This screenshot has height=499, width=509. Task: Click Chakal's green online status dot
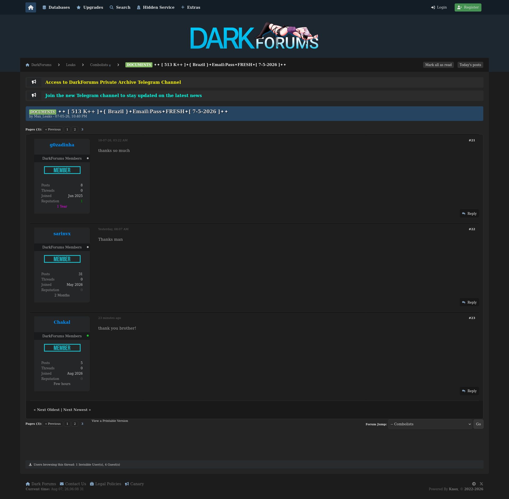pyautogui.click(x=88, y=336)
